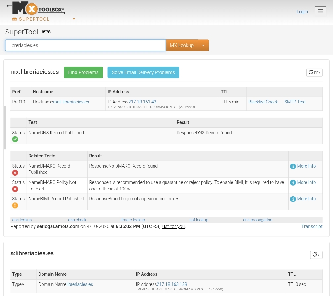The width and height of the screenshot is (333, 296).
Task: Click the orange warning icon for BIMI Record
Action: [15, 205]
